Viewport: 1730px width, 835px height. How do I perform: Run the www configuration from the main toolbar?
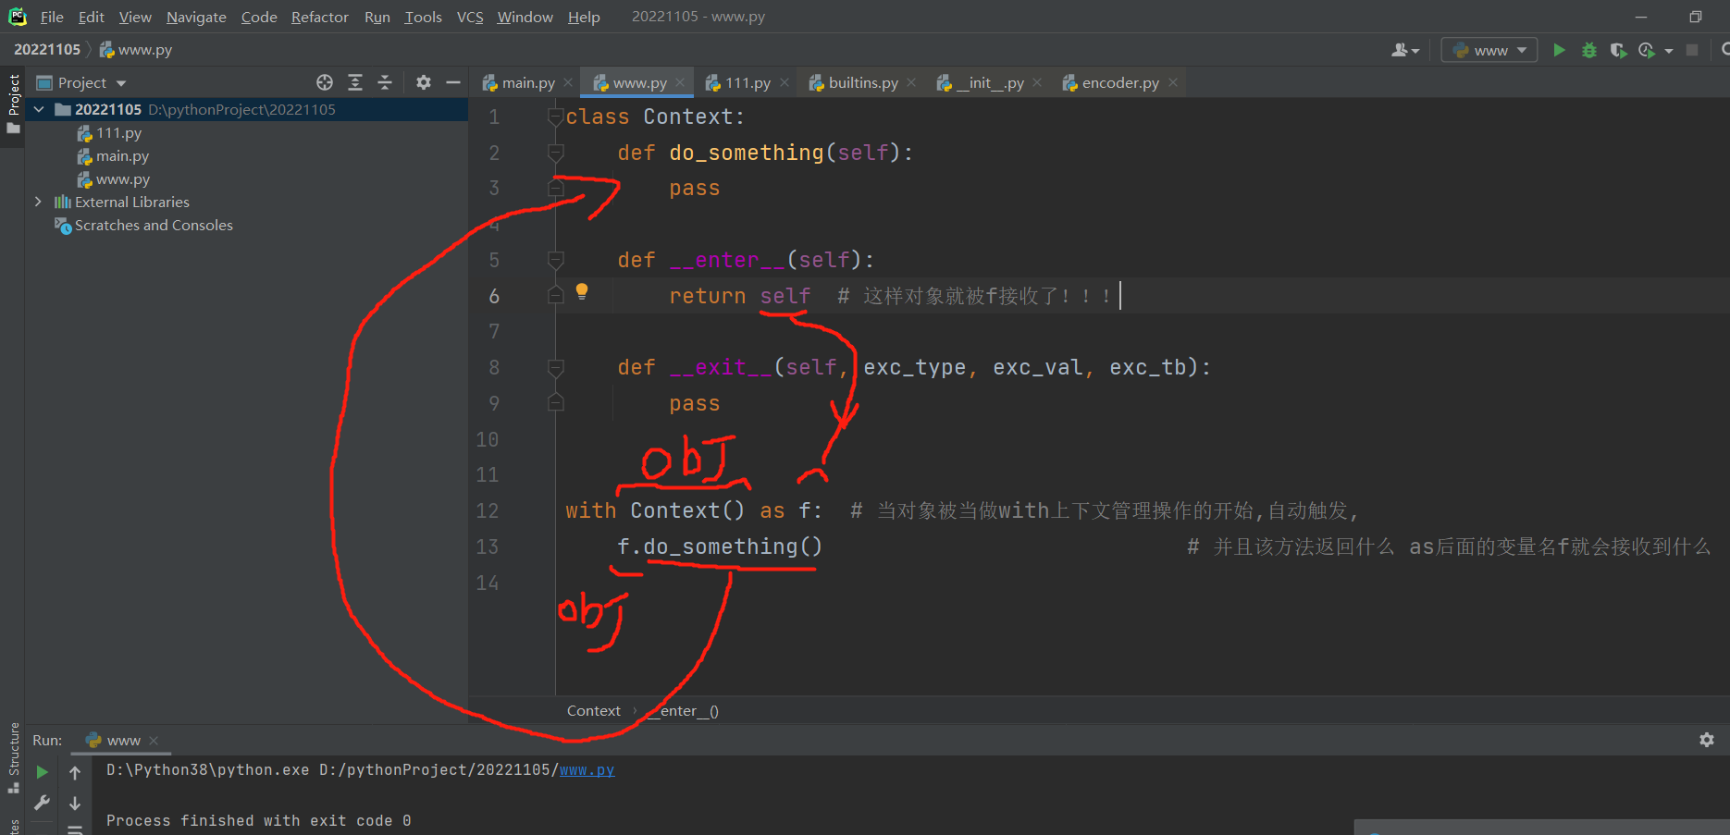(x=1559, y=50)
